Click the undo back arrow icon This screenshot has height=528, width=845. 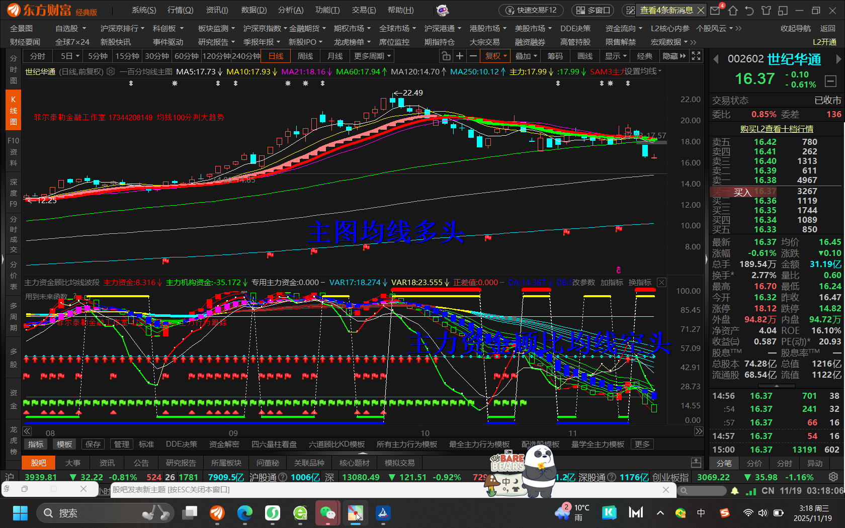point(749,11)
